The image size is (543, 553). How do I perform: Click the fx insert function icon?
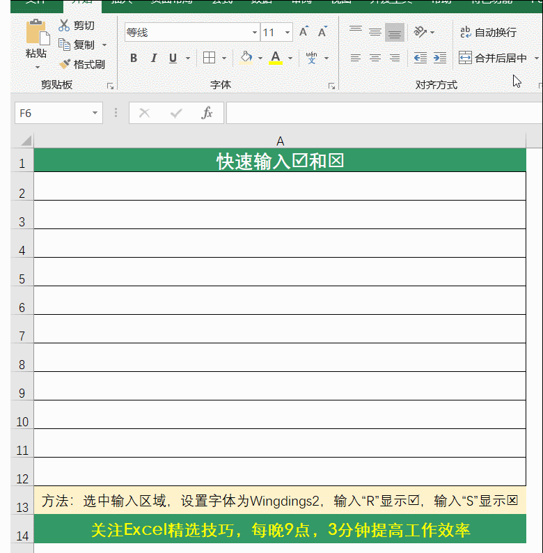tap(207, 113)
